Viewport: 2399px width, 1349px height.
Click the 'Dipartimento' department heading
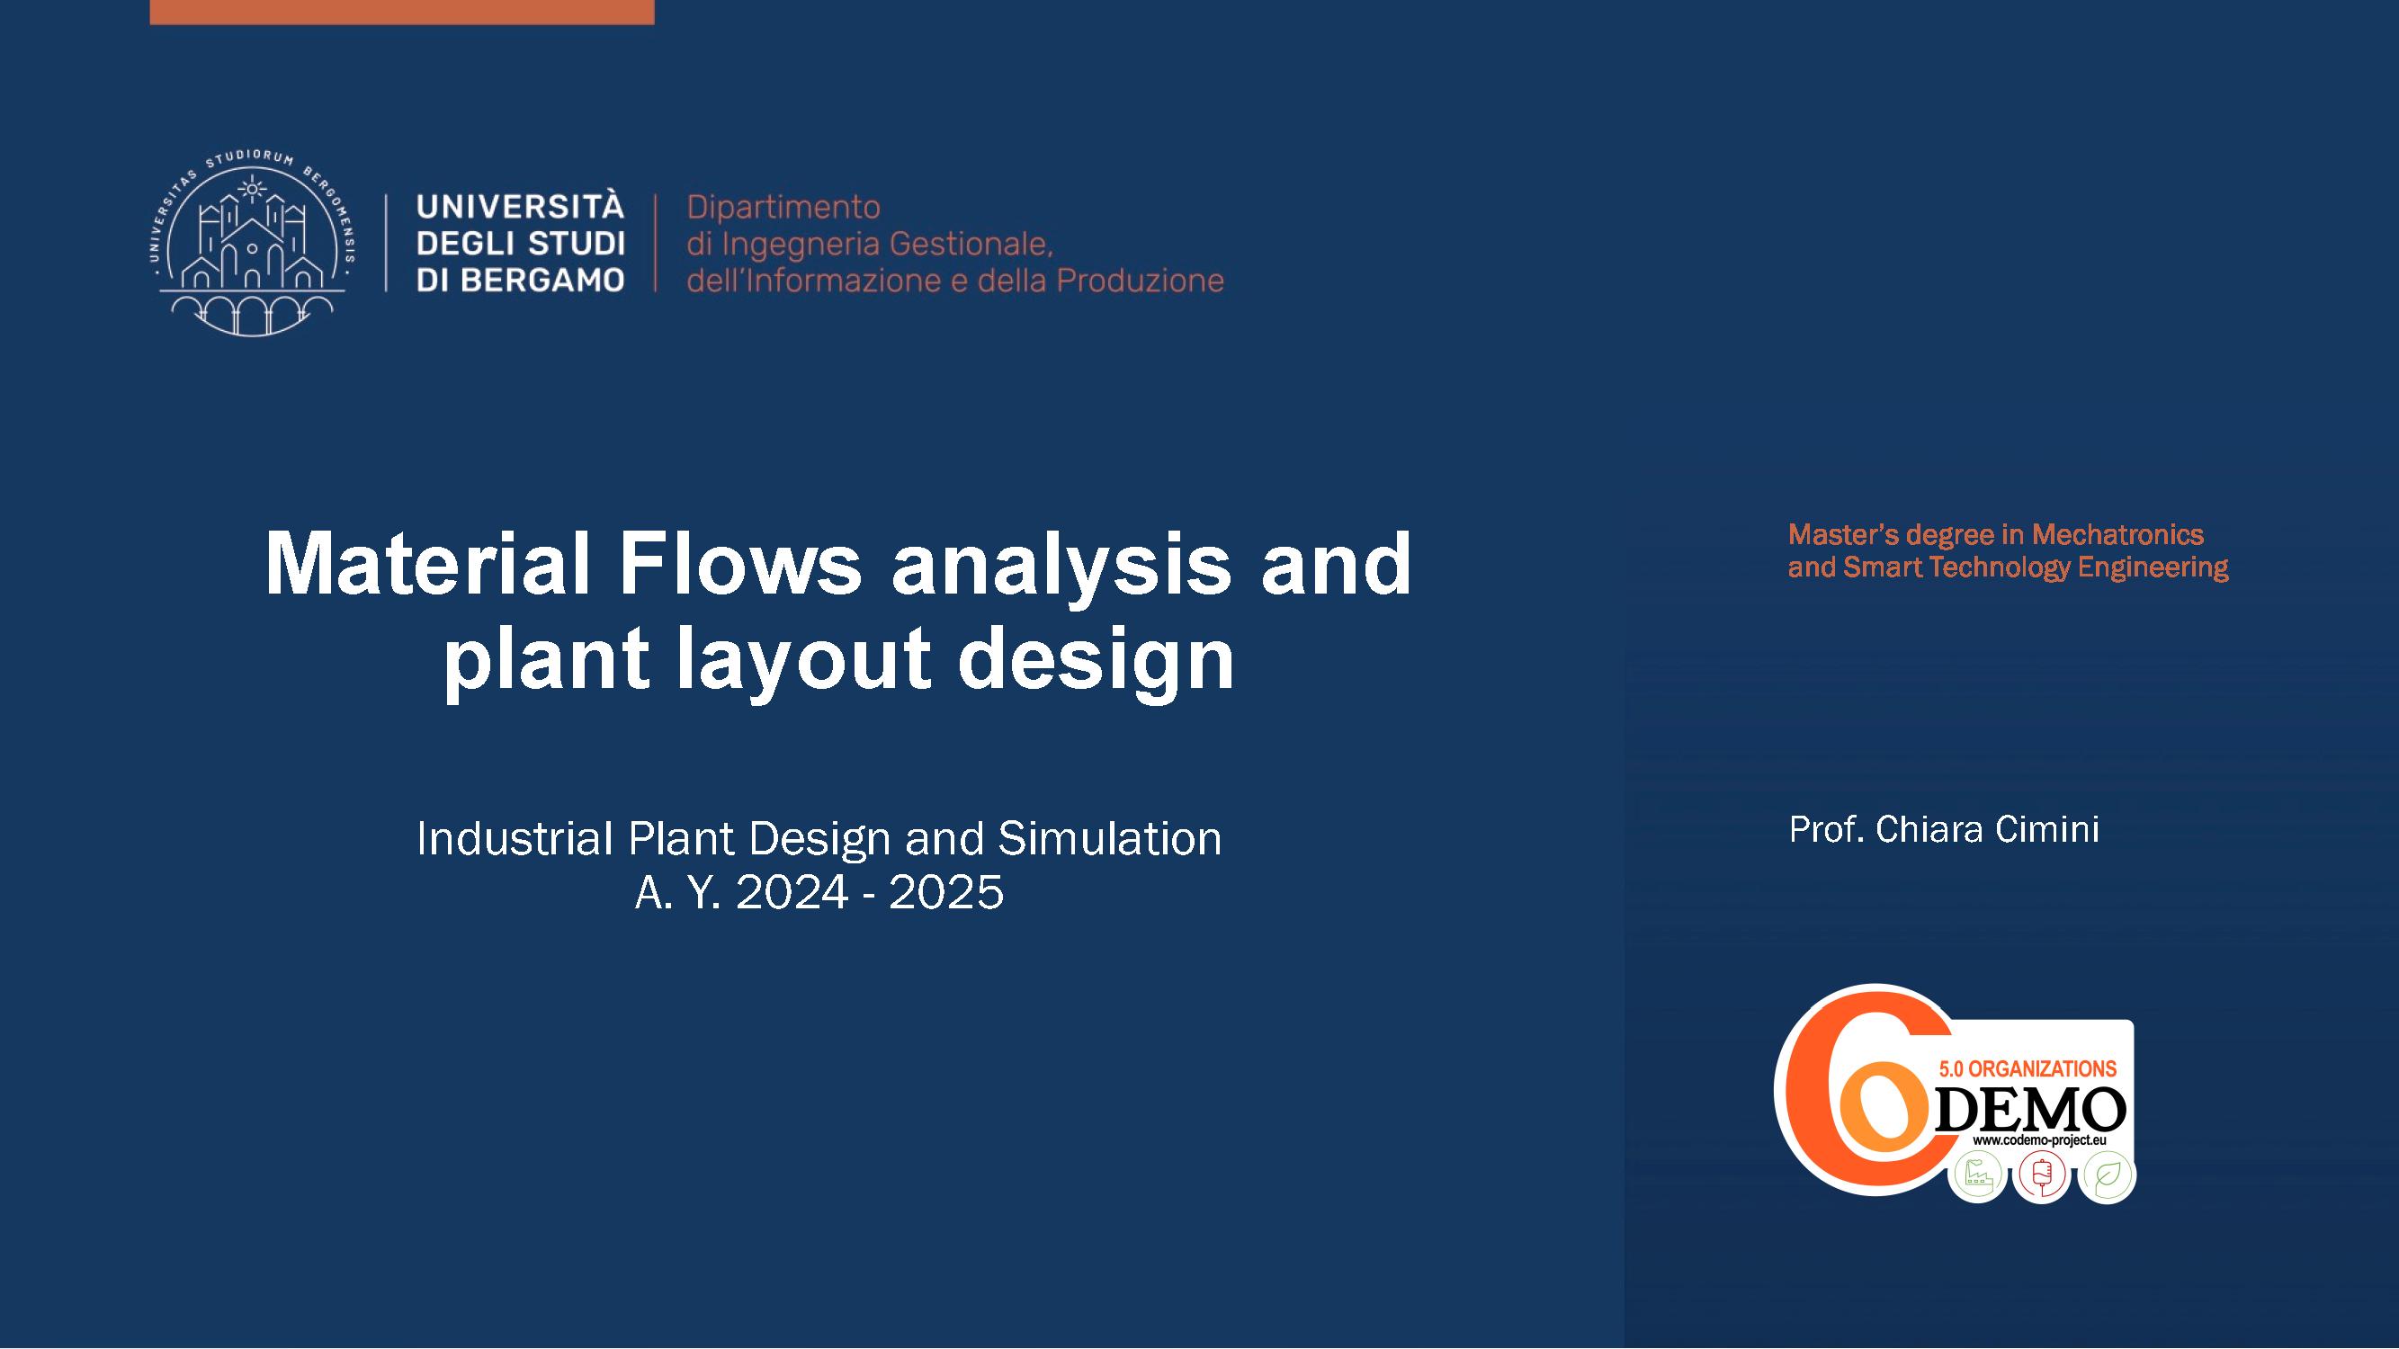(x=783, y=208)
